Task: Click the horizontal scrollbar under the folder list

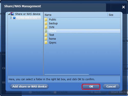Action: point(67,74)
